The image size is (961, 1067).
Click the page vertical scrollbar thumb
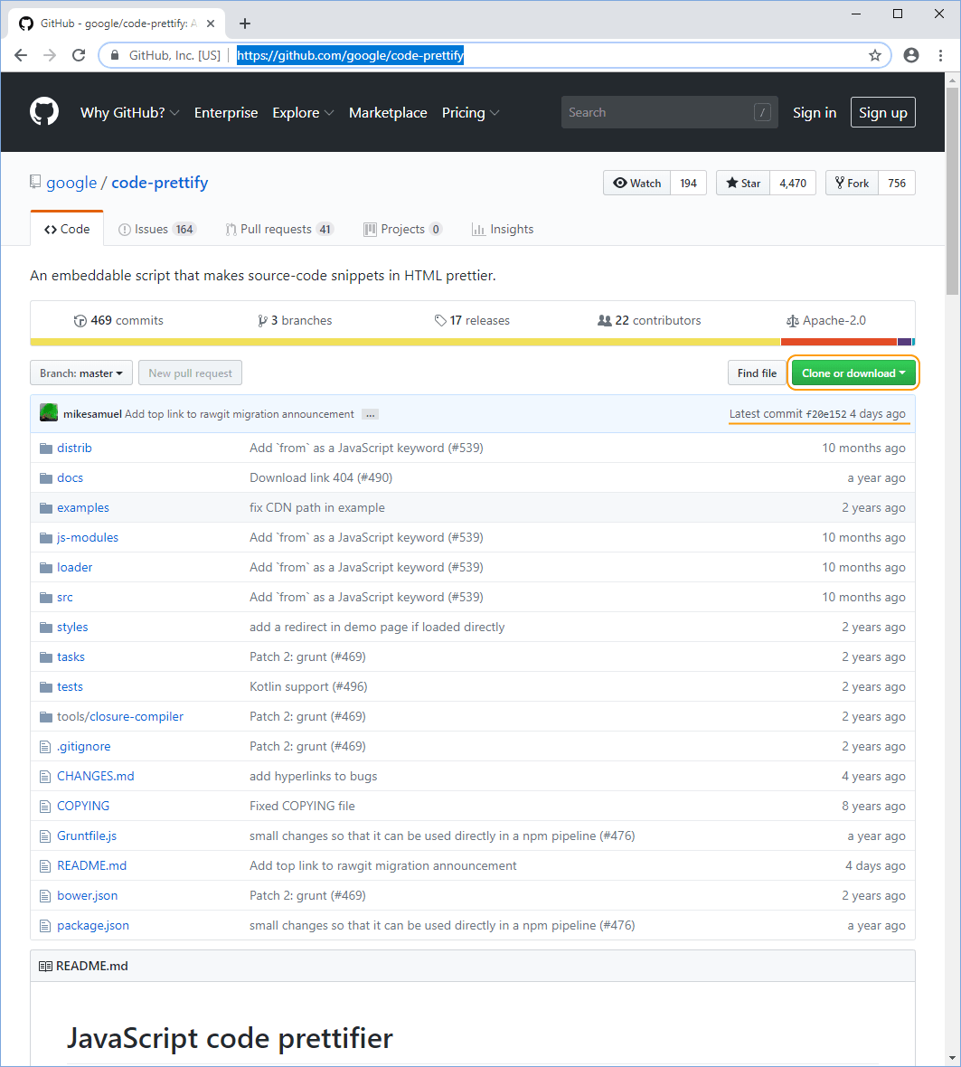[x=952, y=191]
